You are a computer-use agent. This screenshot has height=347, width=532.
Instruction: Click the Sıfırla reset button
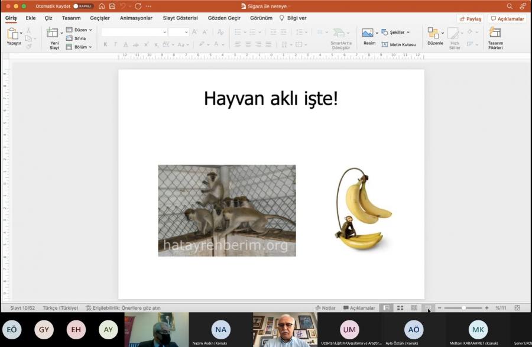pos(79,38)
